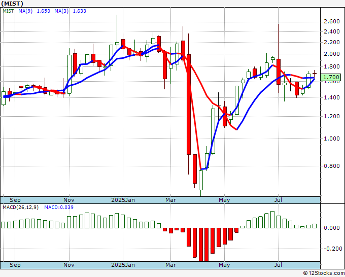This screenshot has width=345, height=277.
Task: Click Mar on the price chart date axis
Action: coord(171,200)
